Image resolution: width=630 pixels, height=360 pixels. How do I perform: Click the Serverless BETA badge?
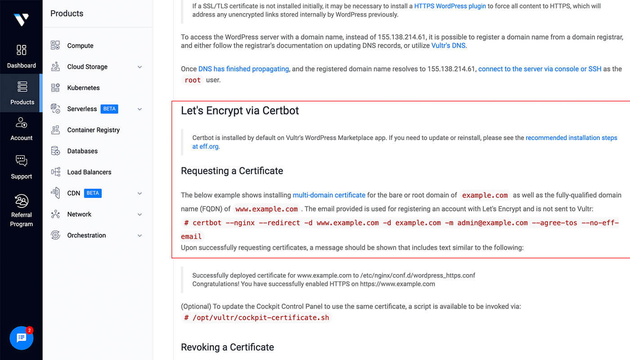(109, 109)
